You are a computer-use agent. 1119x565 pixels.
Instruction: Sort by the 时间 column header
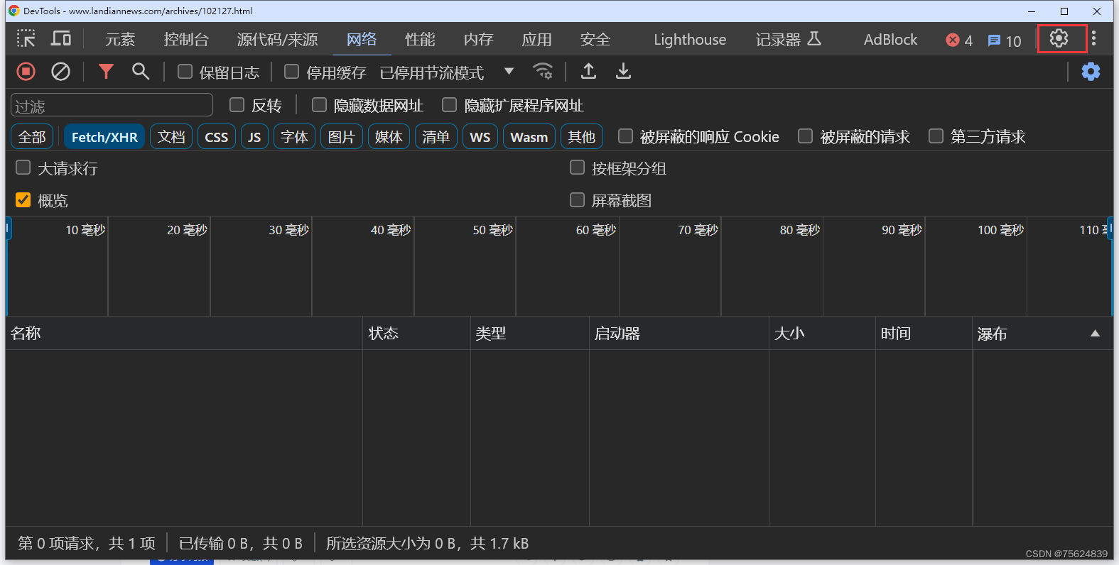[x=924, y=333]
